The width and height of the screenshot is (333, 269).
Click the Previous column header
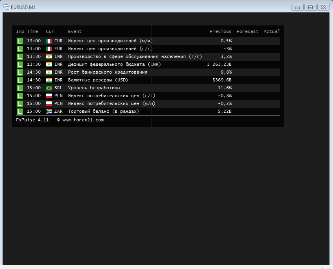(220, 31)
